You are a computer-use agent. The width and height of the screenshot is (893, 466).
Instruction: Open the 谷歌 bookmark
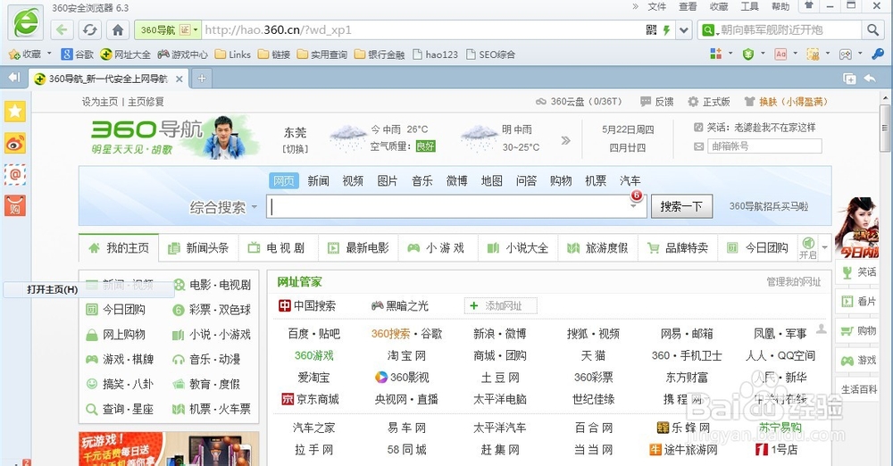pos(78,54)
